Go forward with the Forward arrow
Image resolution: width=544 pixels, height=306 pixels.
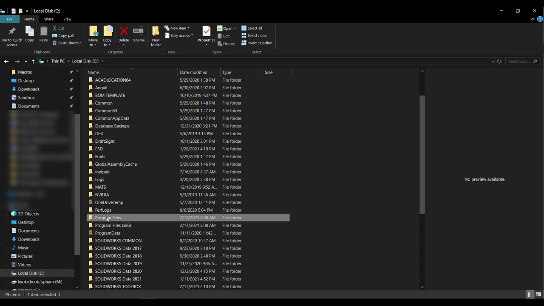click(17, 61)
